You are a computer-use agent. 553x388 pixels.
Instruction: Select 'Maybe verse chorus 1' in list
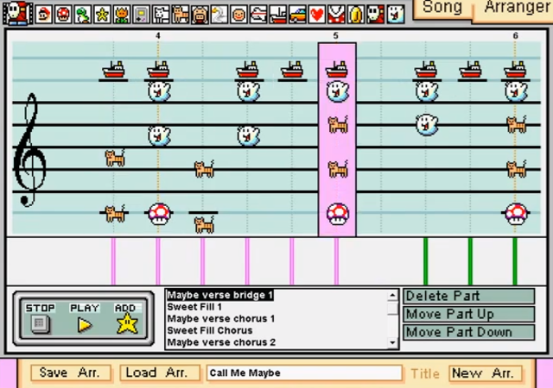(221, 319)
